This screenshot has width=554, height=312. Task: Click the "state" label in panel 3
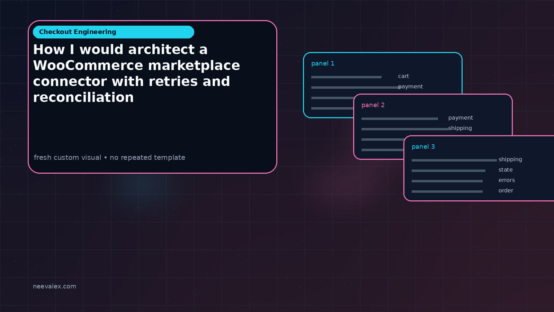[x=506, y=170]
